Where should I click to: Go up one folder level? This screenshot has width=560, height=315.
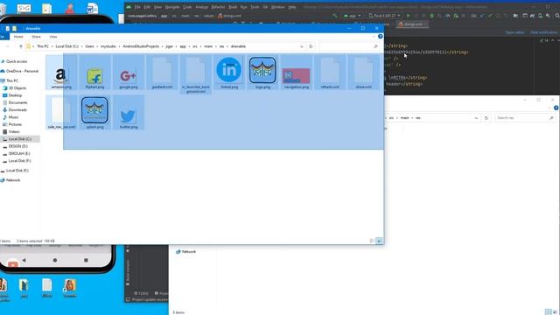click(x=21, y=46)
